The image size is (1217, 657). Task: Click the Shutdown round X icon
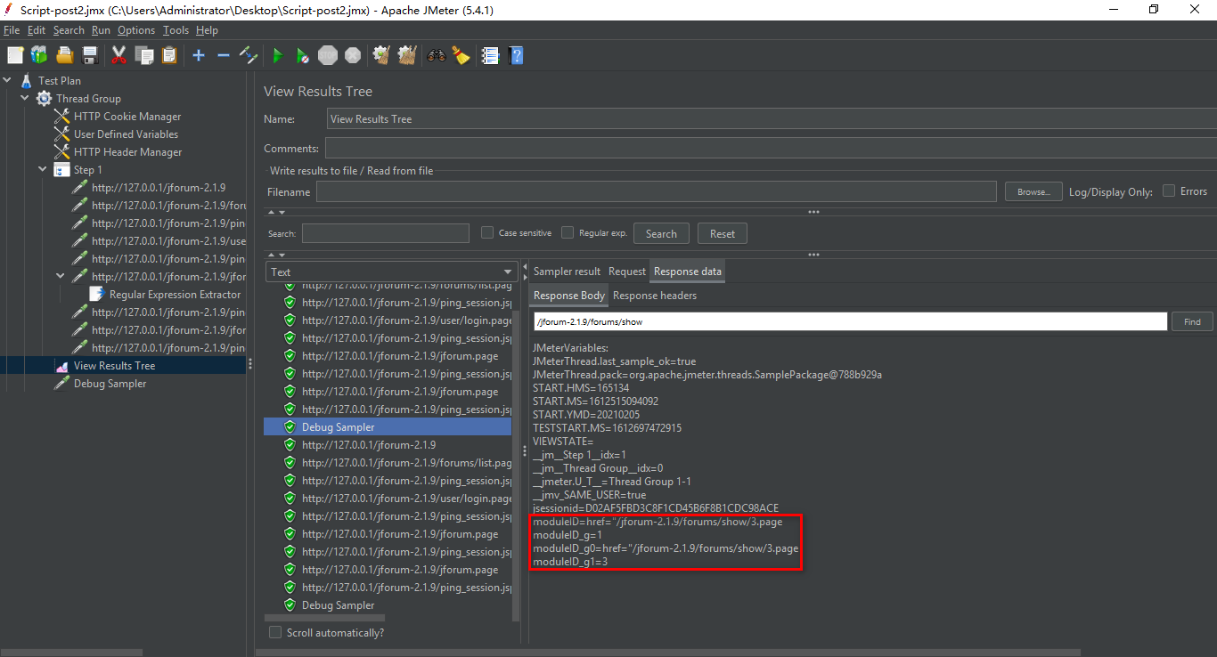tap(353, 55)
